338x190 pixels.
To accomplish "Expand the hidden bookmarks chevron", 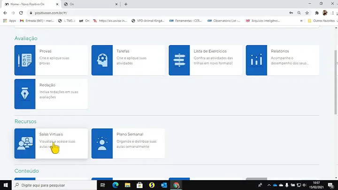I will (301, 21).
